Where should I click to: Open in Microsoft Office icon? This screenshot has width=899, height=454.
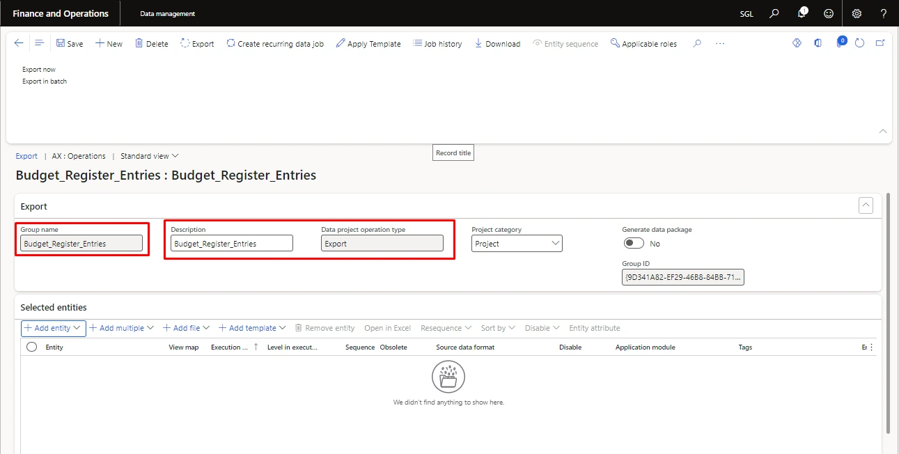click(x=818, y=43)
